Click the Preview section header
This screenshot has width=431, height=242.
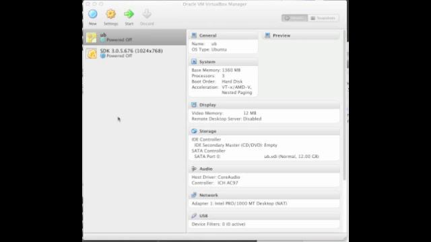point(281,36)
